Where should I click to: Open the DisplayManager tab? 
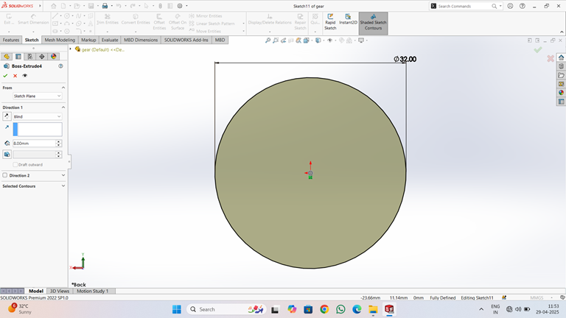[53, 56]
